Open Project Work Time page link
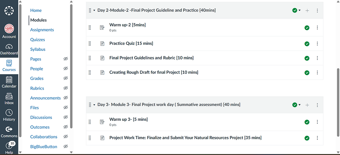This screenshot has width=340, height=155. (185, 138)
